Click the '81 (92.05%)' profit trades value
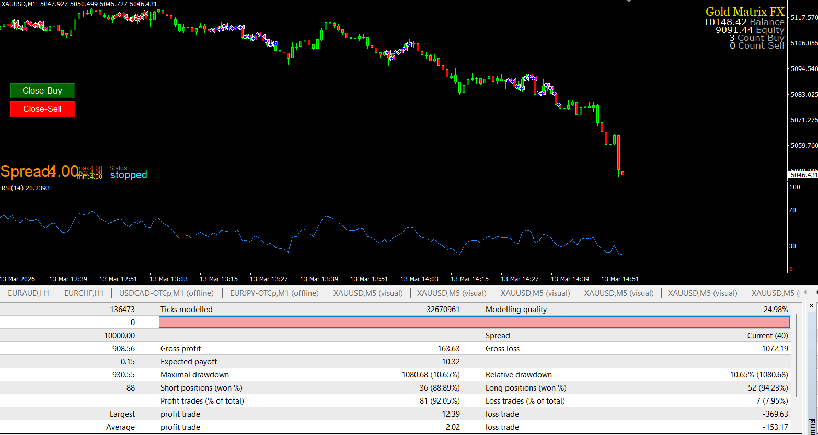This screenshot has width=818, height=435. tap(440, 401)
